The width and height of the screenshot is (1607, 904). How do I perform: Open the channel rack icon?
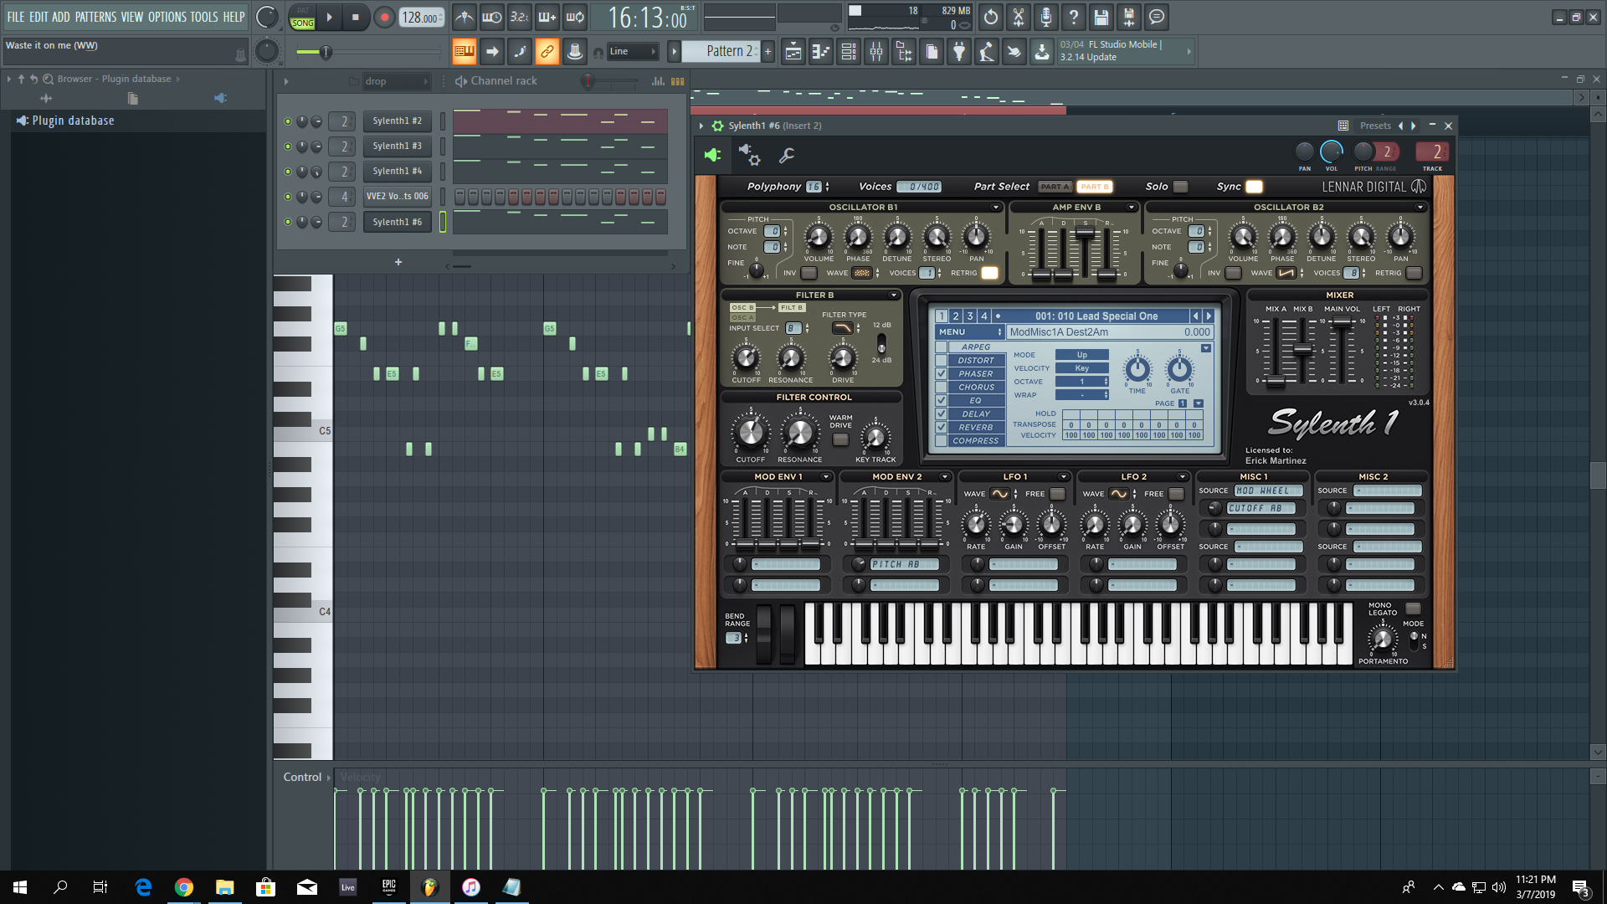[x=849, y=52]
